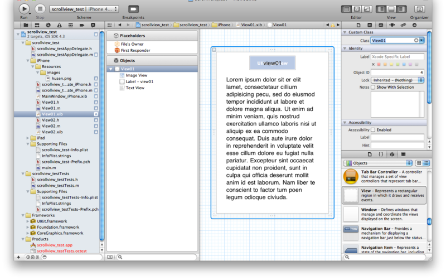
Task: Open the related files grid menu
Action: tap(109, 25)
